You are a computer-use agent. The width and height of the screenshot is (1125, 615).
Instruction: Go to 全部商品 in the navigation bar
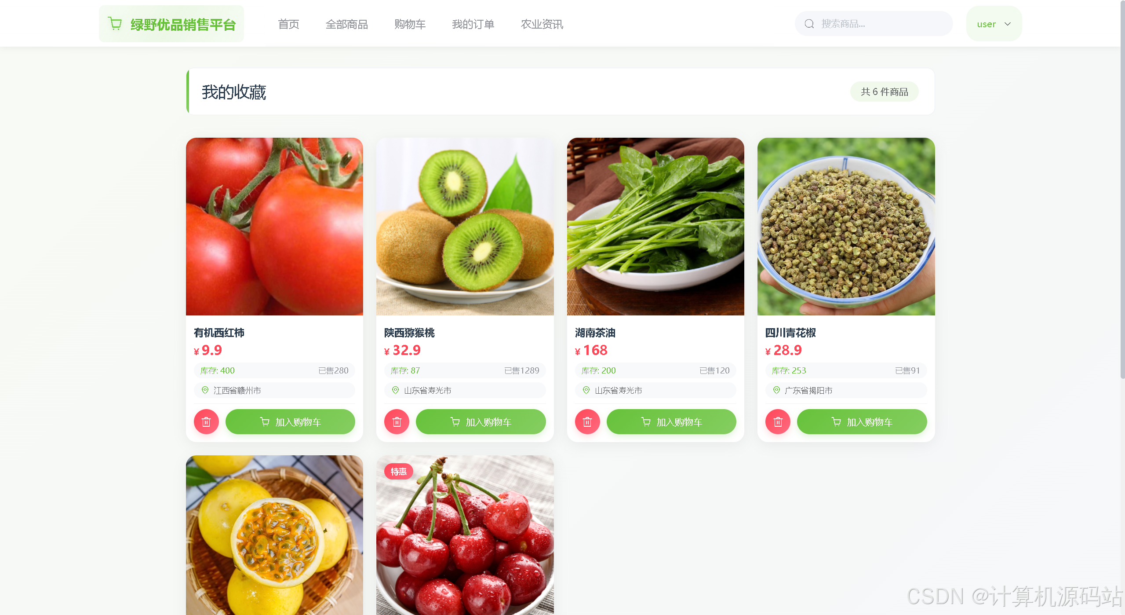347,24
